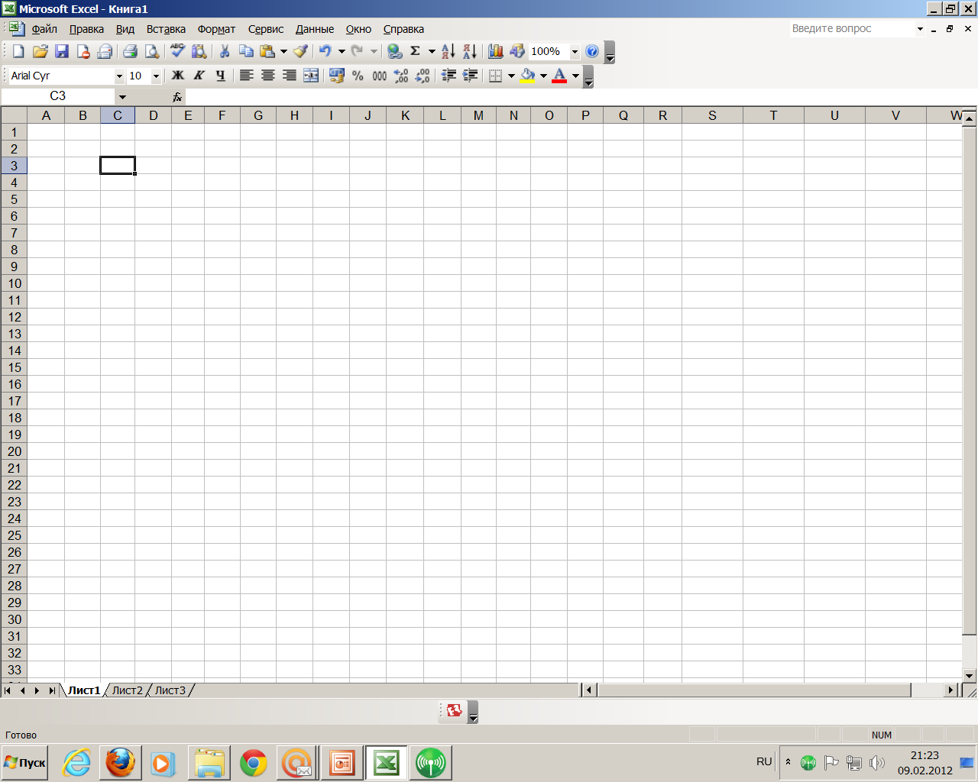Open the zoom 100% dropdown arrow
978x782 pixels.
coord(575,52)
